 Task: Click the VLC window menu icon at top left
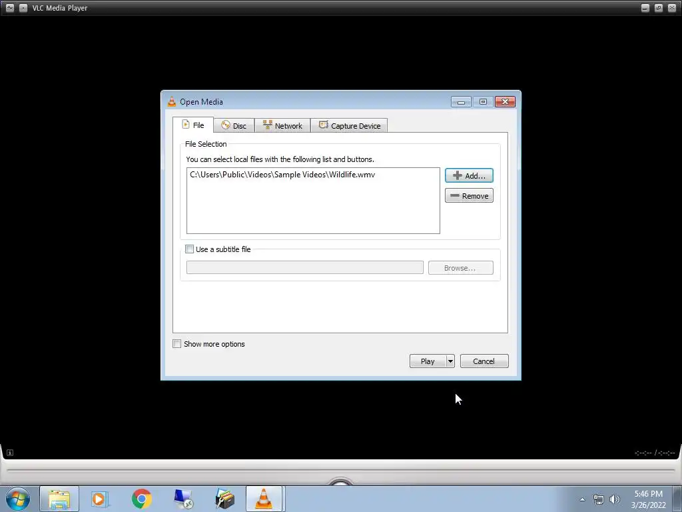pos(10,8)
